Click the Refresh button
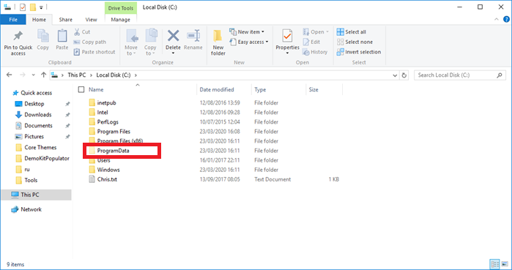 (x=404, y=75)
